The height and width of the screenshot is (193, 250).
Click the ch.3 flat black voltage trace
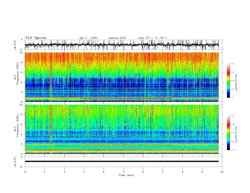point(122,161)
